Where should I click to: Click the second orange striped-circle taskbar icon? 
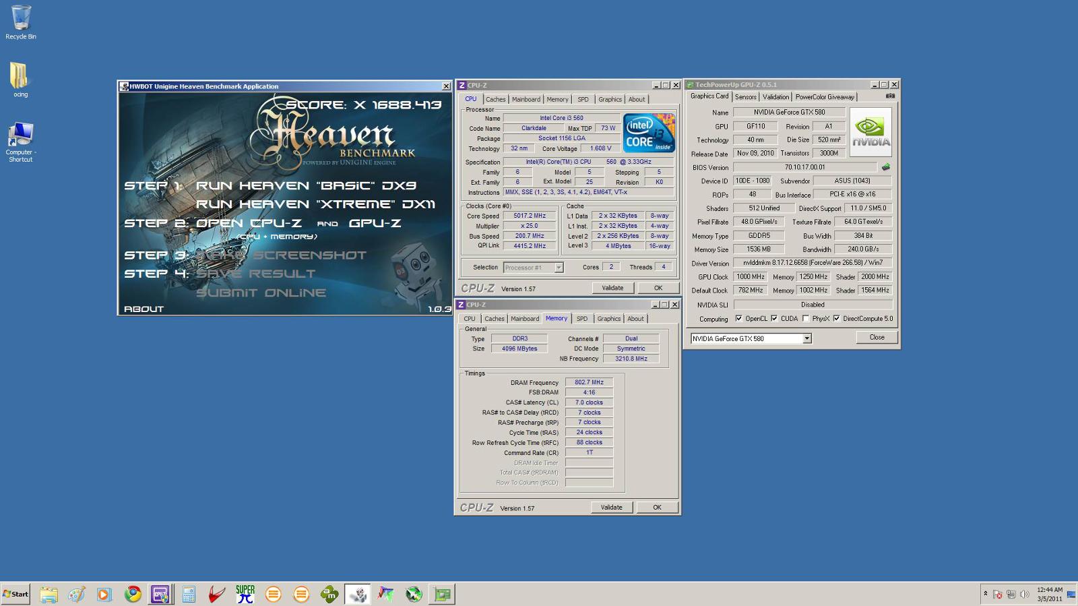tap(301, 594)
